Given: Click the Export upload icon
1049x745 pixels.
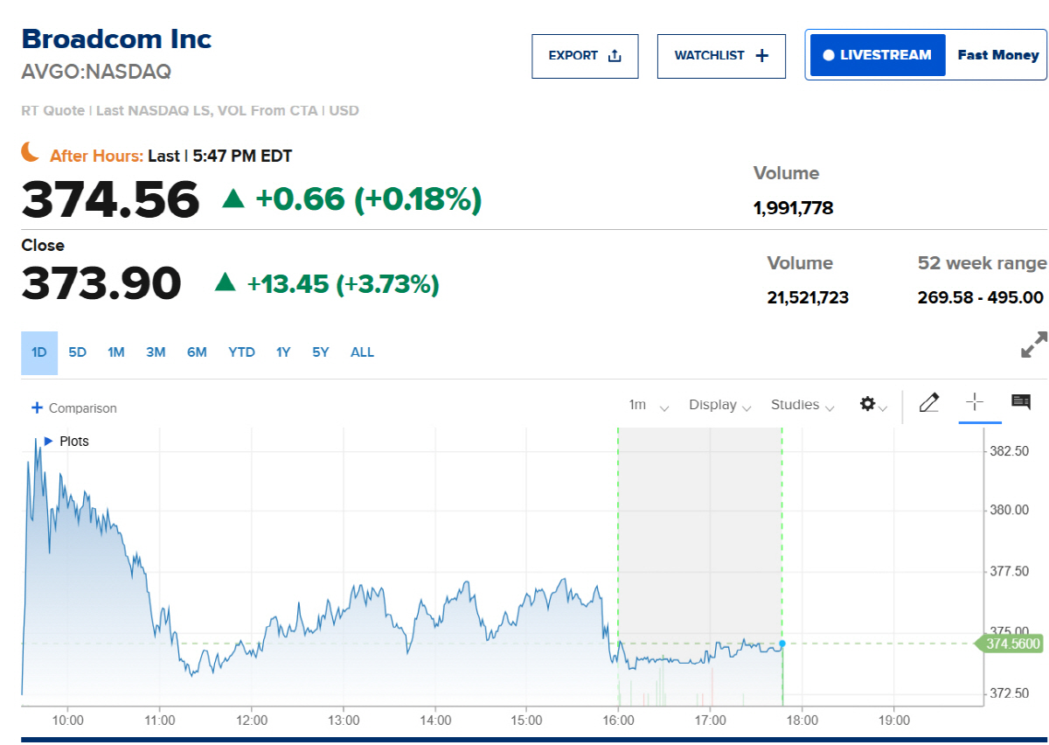Looking at the screenshot, I should tap(615, 56).
